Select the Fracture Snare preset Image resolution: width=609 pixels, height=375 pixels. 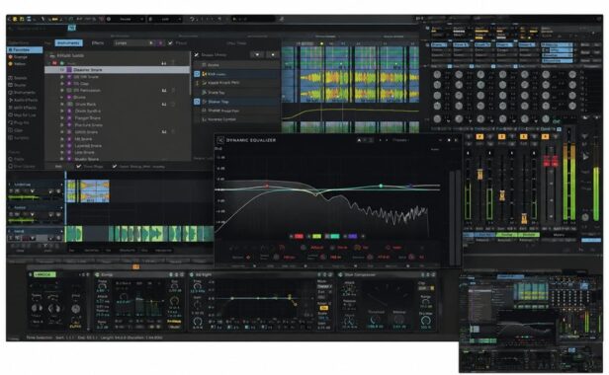pos(89,125)
